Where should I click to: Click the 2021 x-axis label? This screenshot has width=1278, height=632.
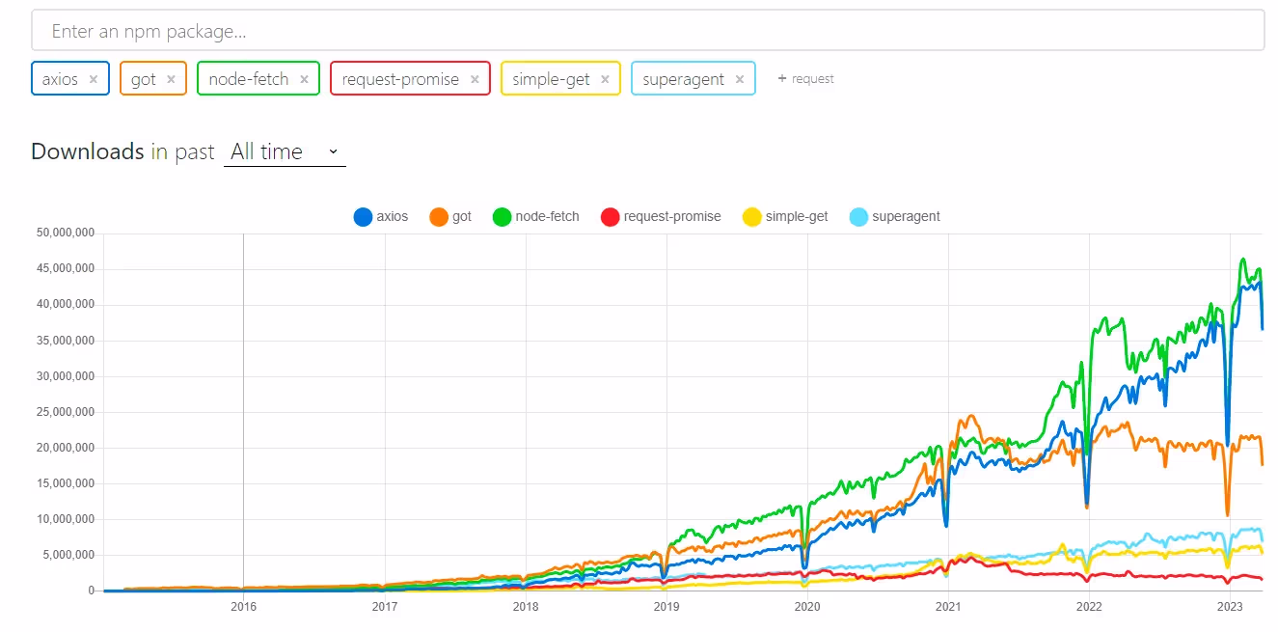pyautogui.click(x=948, y=607)
